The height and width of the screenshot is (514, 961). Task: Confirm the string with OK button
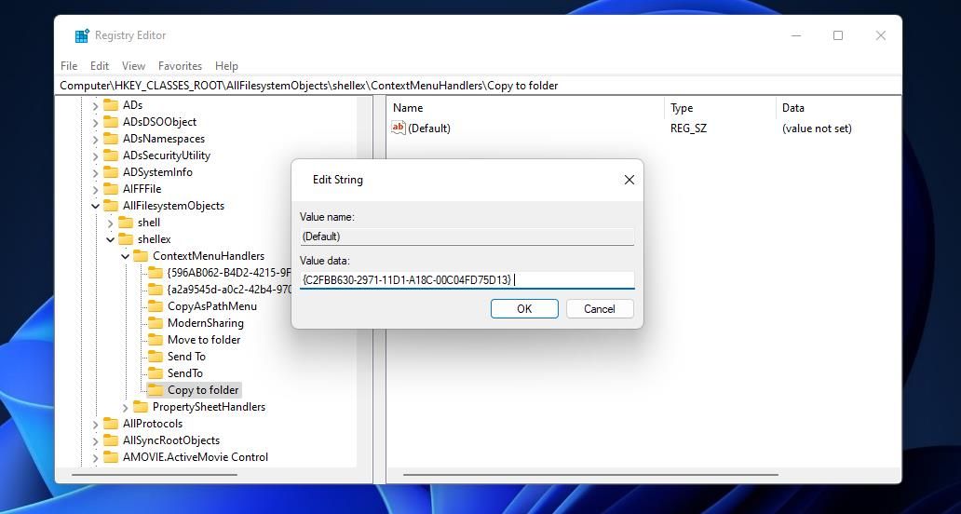click(x=524, y=309)
